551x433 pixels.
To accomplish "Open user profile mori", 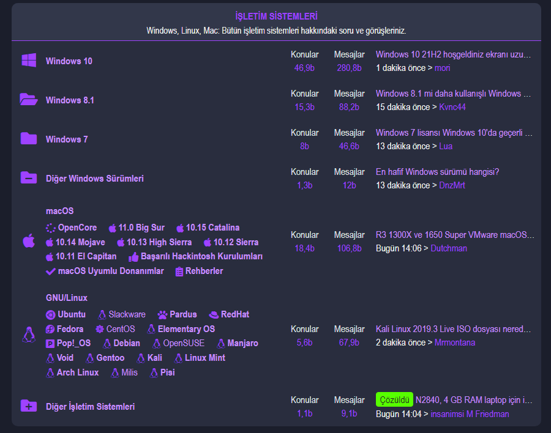I will click(442, 68).
